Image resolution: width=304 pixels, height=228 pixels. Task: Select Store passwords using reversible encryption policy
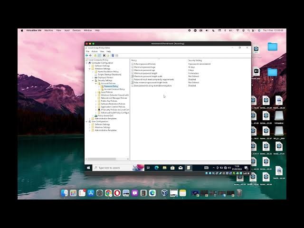pos(153,85)
